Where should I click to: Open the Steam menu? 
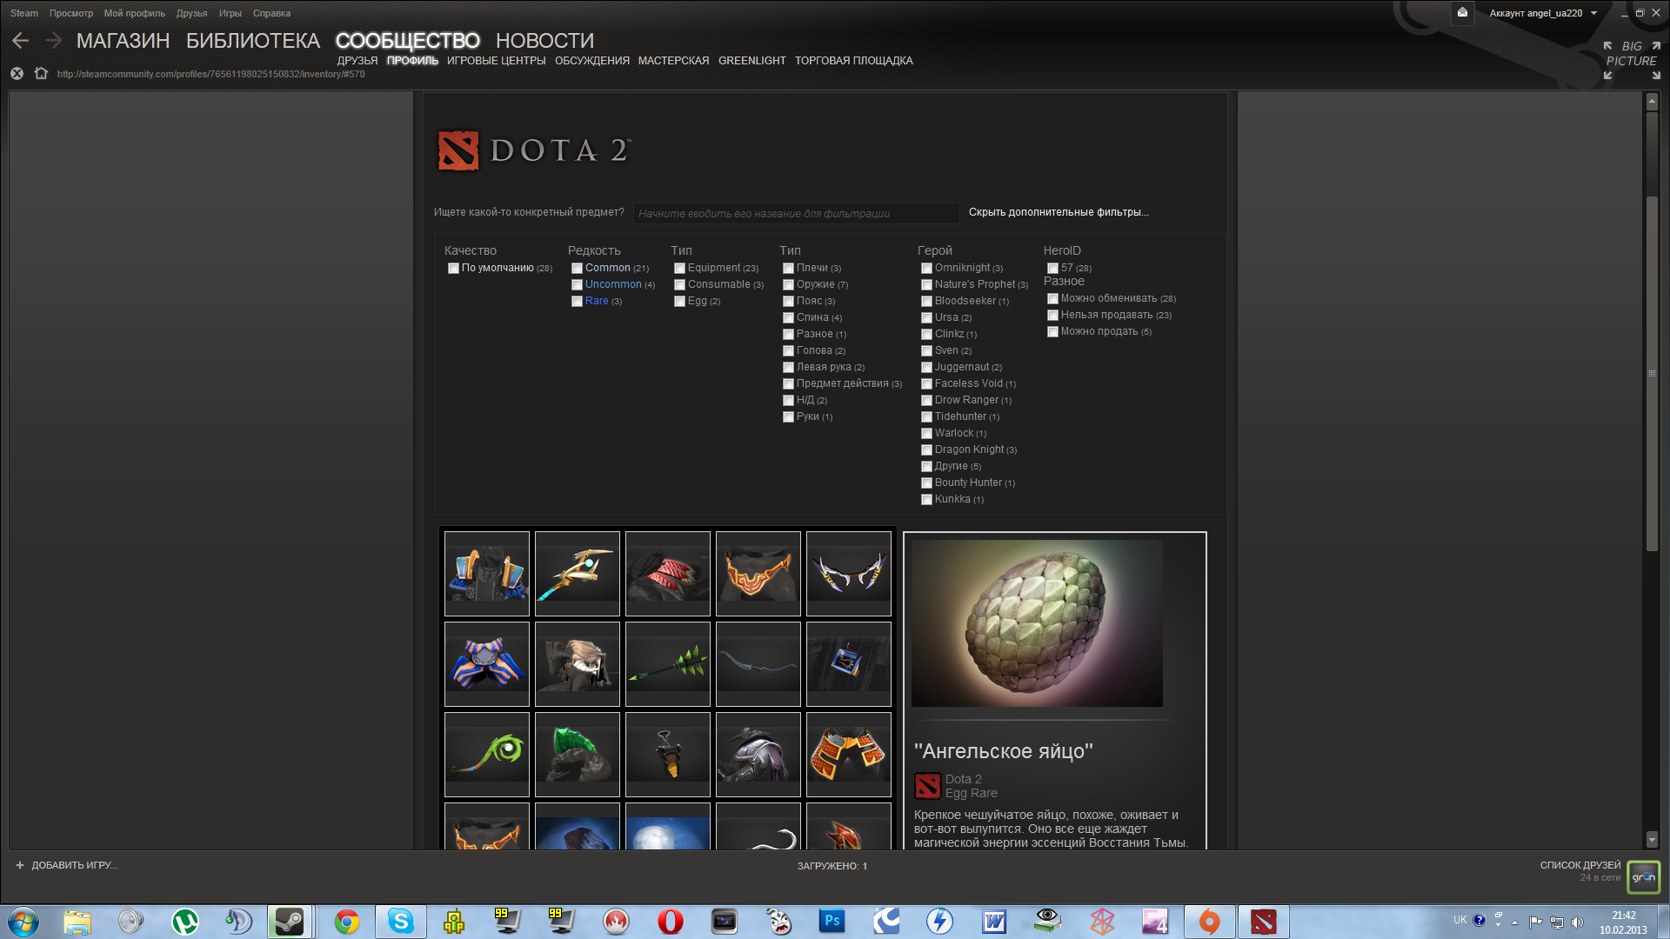tap(24, 13)
